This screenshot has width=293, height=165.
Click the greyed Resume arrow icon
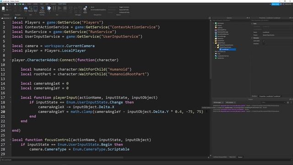(60, 8)
